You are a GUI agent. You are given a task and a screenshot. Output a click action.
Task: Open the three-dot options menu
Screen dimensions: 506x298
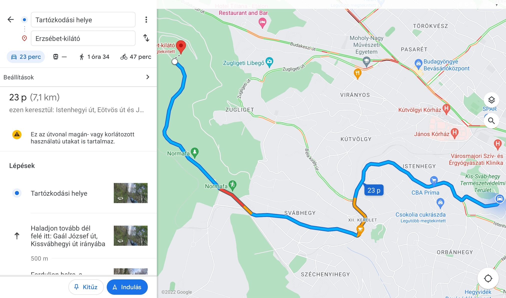point(146,19)
